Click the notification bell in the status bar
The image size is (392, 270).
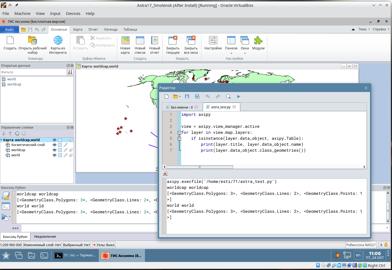tap(386, 245)
